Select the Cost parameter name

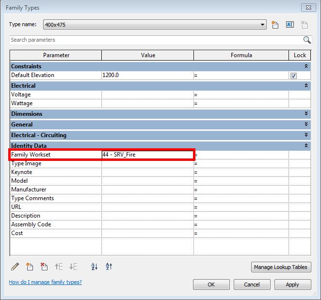17,233
